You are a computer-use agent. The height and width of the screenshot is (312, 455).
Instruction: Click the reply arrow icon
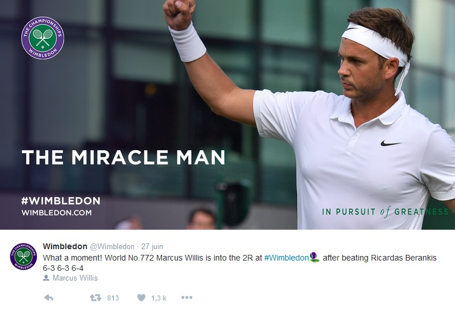pyautogui.click(x=49, y=298)
